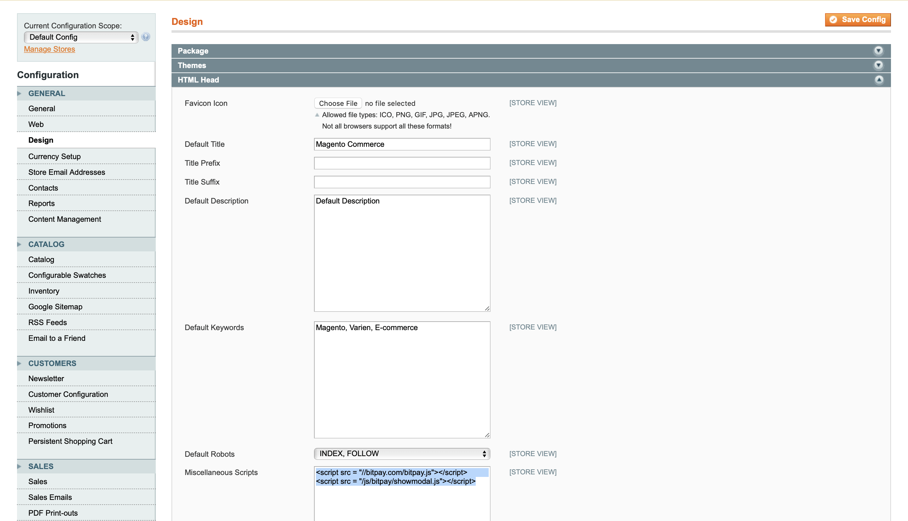Screen dimensions: 908x521
Task: Click the Save Config button
Action: tap(858, 20)
